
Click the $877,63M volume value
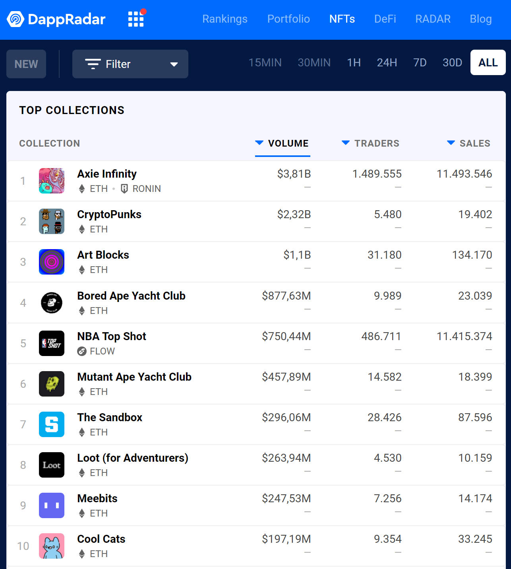(286, 296)
